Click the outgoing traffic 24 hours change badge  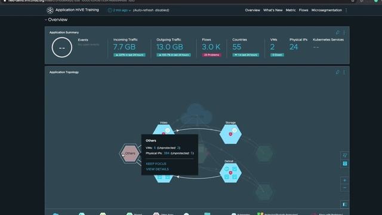174,55
